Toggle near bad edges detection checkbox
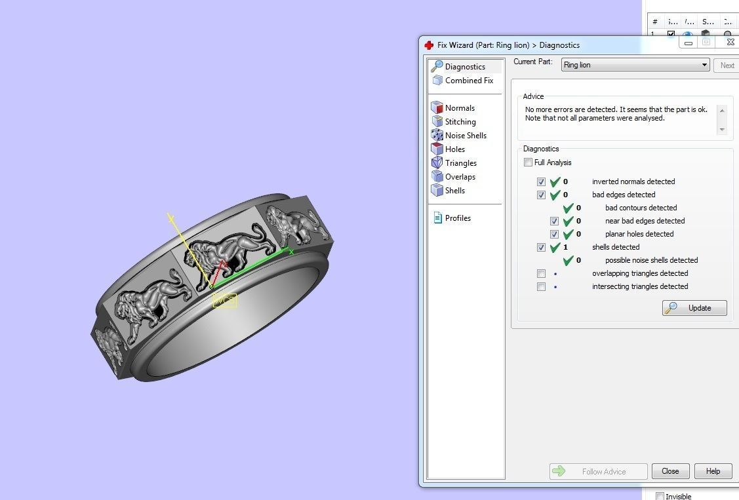 pos(554,221)
